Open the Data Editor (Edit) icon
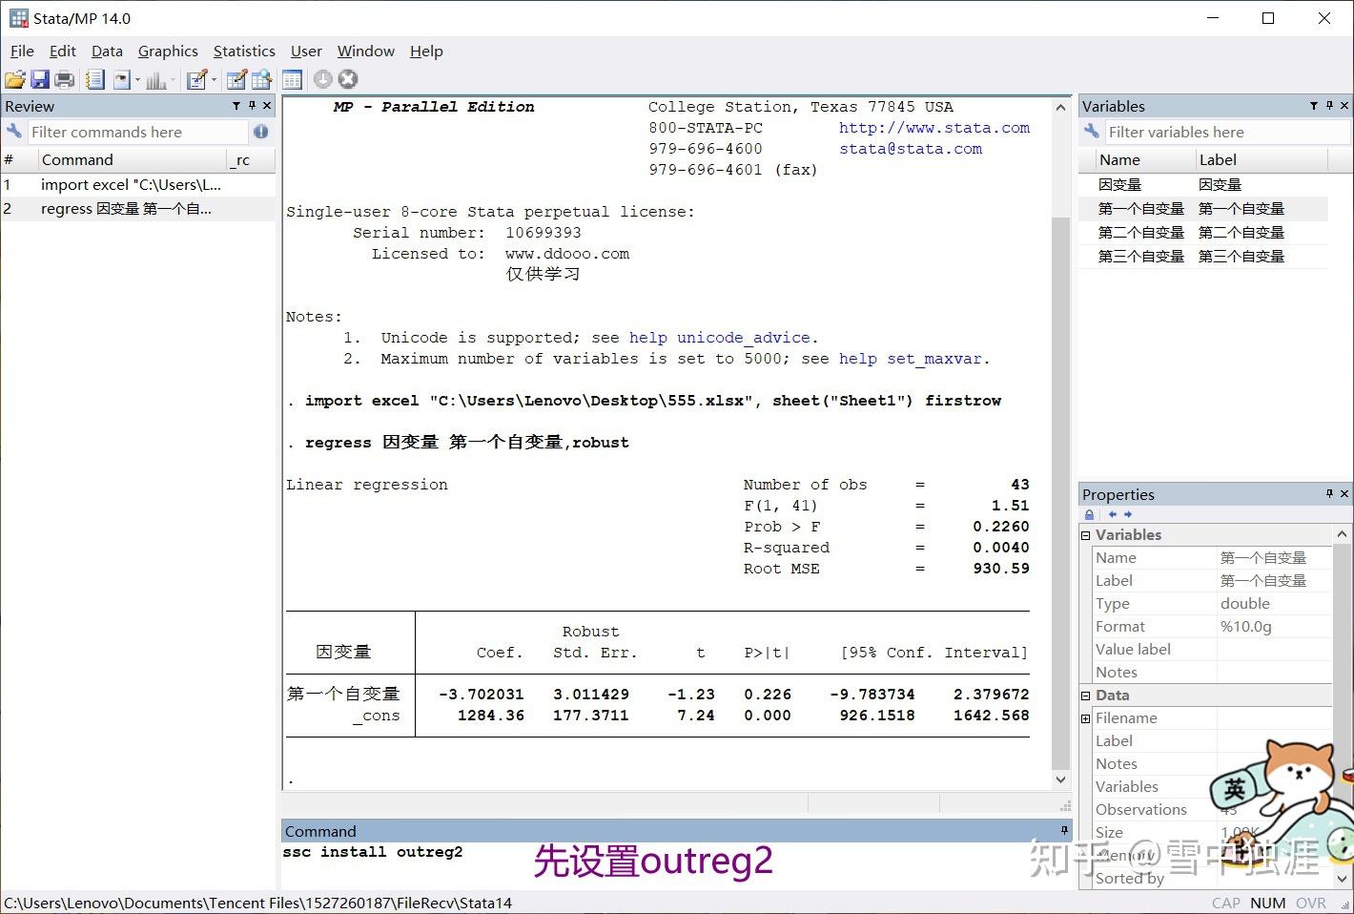The width and height of the screenshot is (1354, 914). [236, 80]
